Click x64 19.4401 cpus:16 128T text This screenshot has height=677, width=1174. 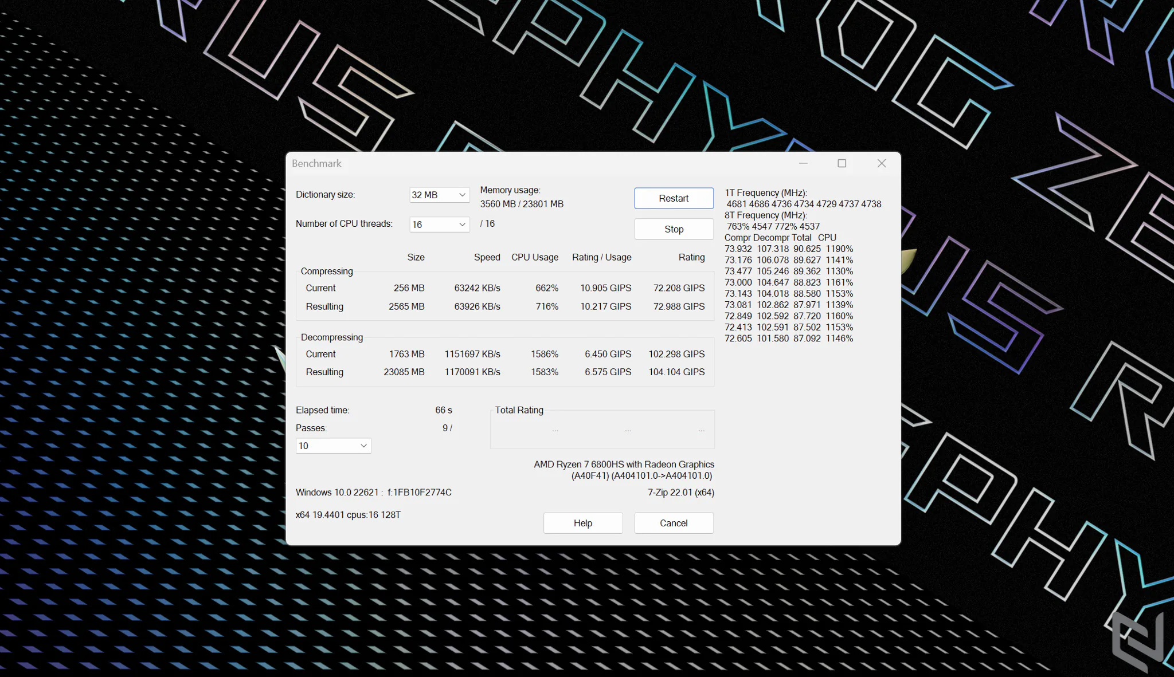coord(348,515)
